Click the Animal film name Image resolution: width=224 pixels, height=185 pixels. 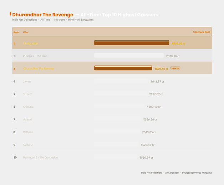[27, 119]
